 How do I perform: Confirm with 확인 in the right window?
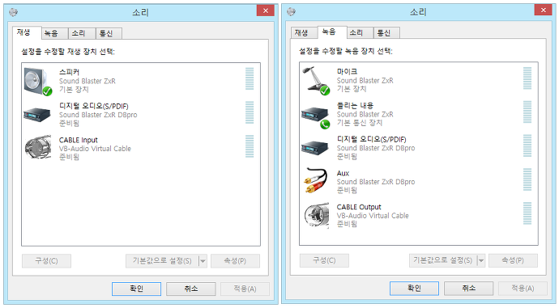(414, 288)
